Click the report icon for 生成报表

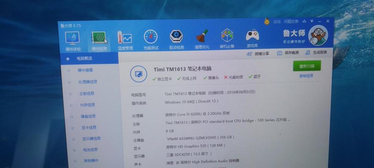[308, 52]
